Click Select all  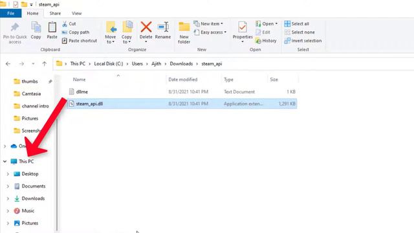tap(296, 24)
